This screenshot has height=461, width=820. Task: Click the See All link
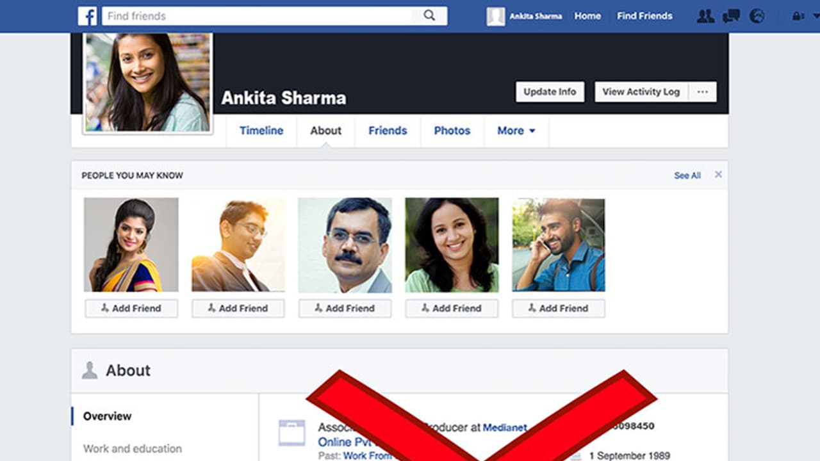coord(687,175)
